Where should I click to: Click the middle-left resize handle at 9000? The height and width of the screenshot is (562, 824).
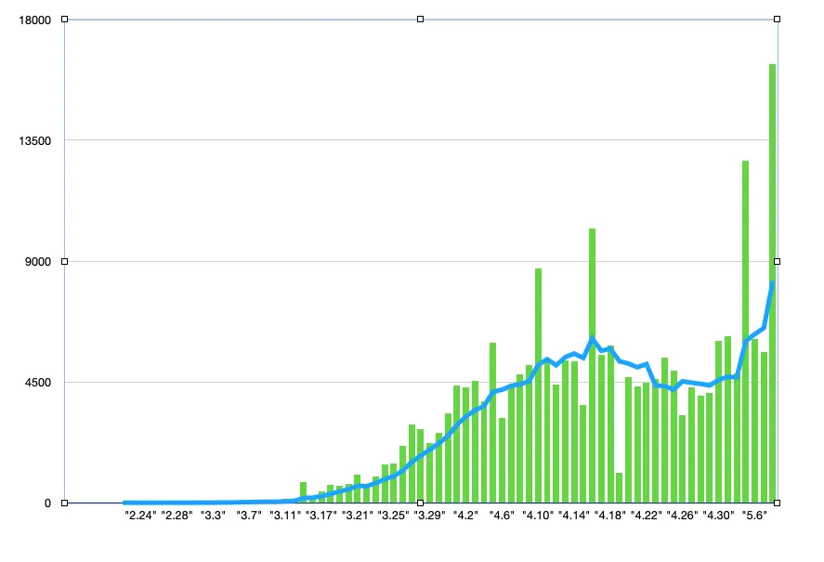64,261
